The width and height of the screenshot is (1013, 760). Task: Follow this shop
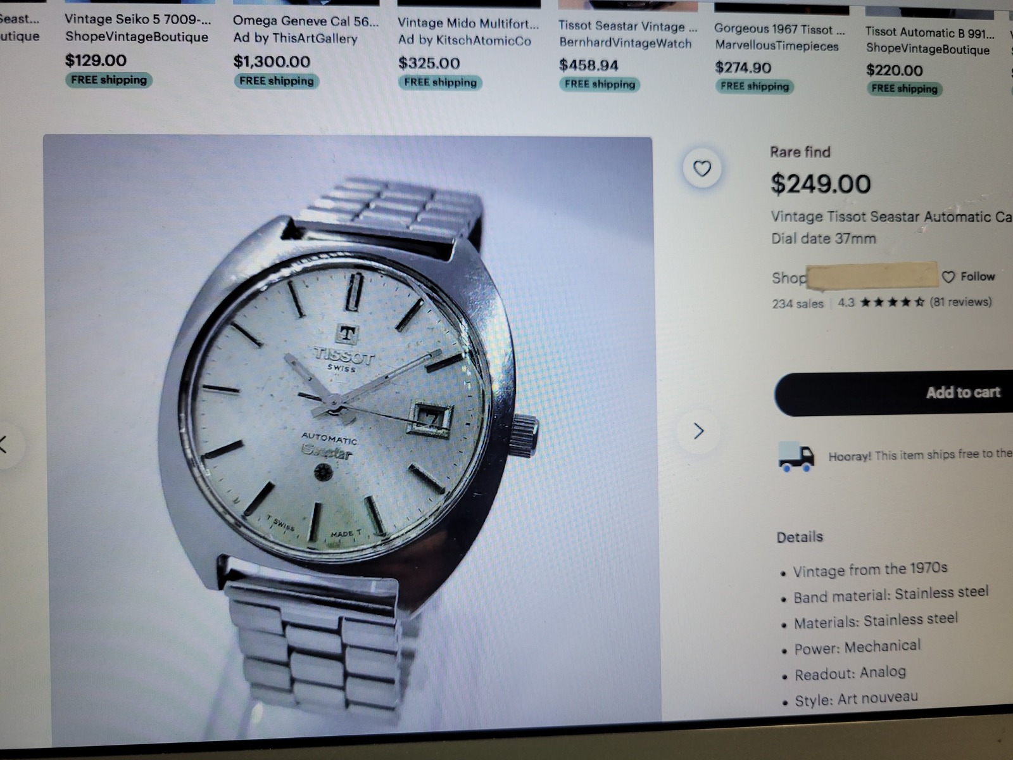tap(969, 277)
